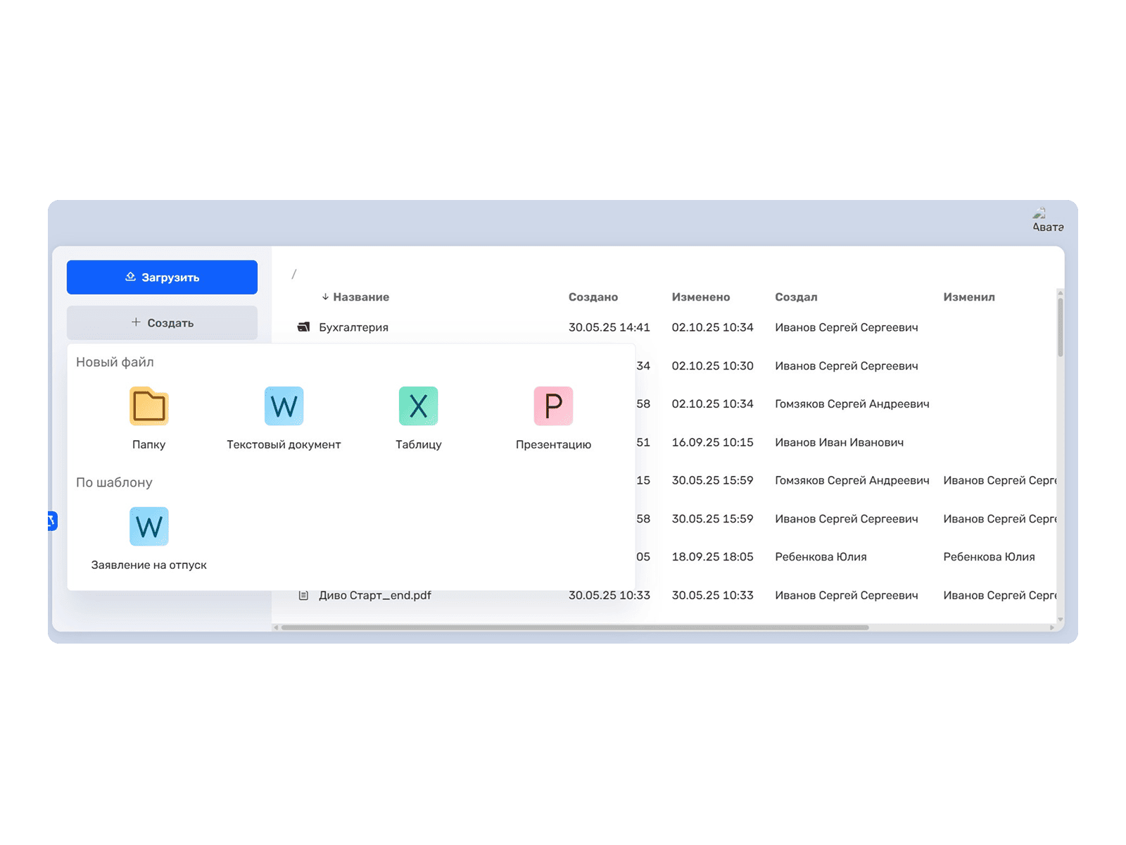Click the folder icon to create new folder
The height and width of the screenshot is (845, 1126).
[148, 406]
